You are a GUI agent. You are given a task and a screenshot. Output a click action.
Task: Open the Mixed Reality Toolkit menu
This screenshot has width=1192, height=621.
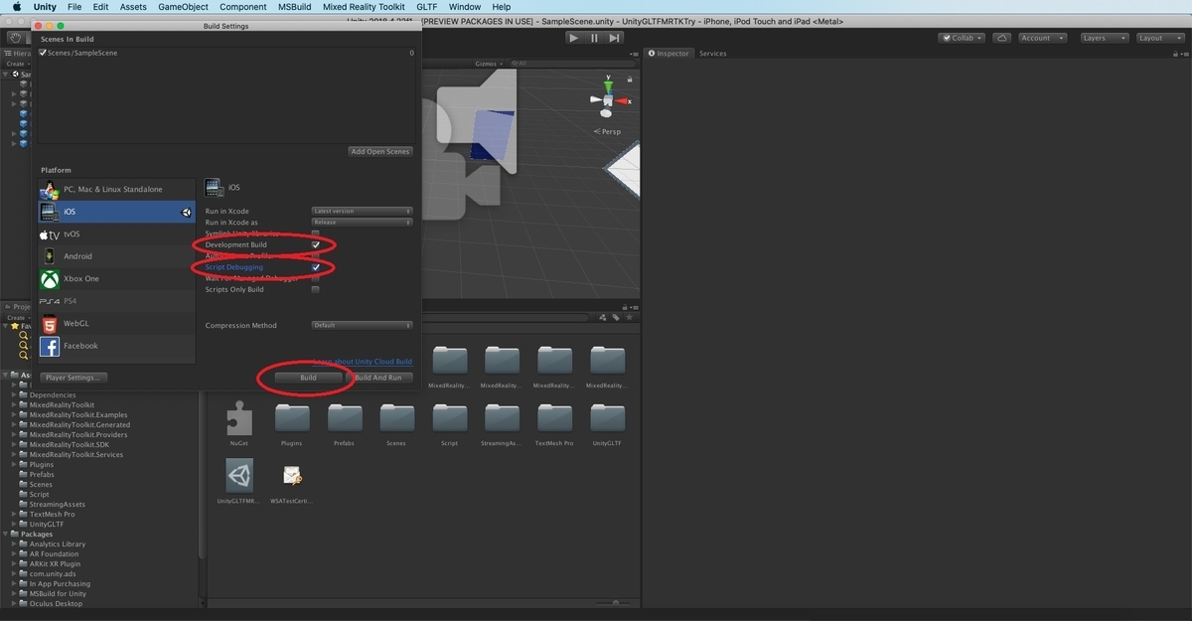(x=364, y=7)
